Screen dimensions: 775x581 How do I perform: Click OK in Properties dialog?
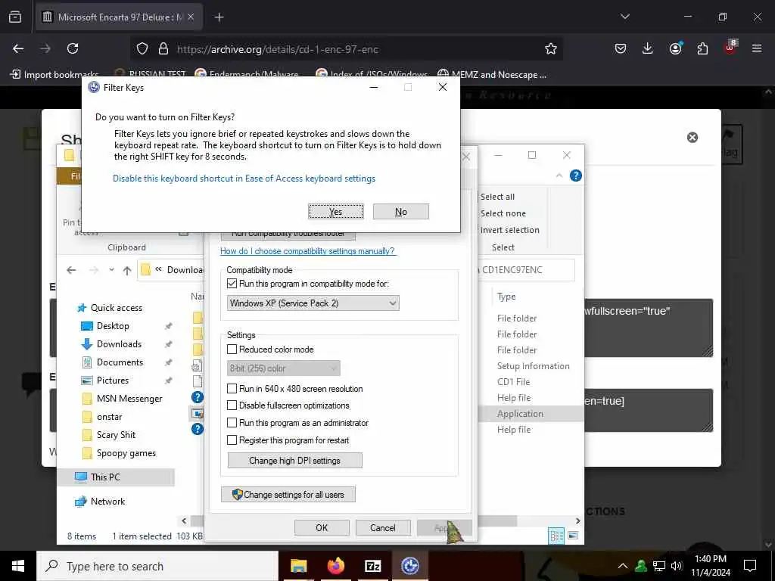[322, 527]
